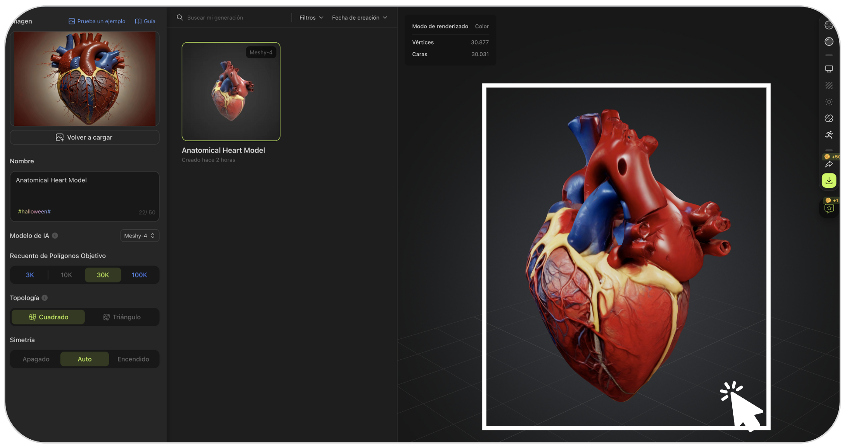Select 10K polygon count

click(66, 275)
